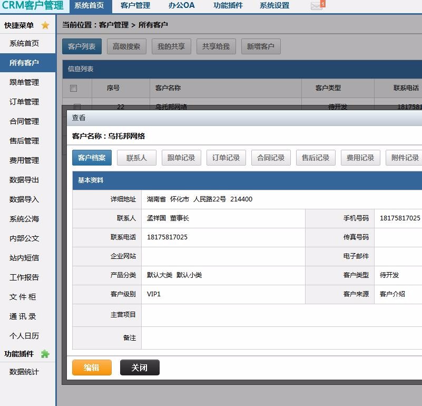Click the 新增客户 button

point(260,46)
